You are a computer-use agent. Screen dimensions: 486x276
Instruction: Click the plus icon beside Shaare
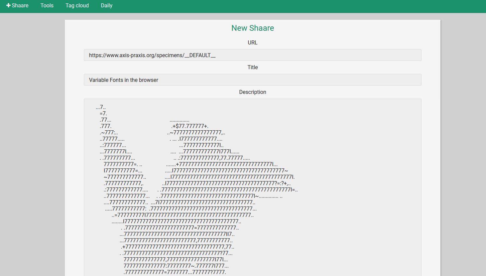coord(8,6)
